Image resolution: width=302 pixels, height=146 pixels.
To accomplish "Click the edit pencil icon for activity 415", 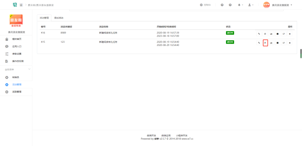I will (x=283, y=43).
